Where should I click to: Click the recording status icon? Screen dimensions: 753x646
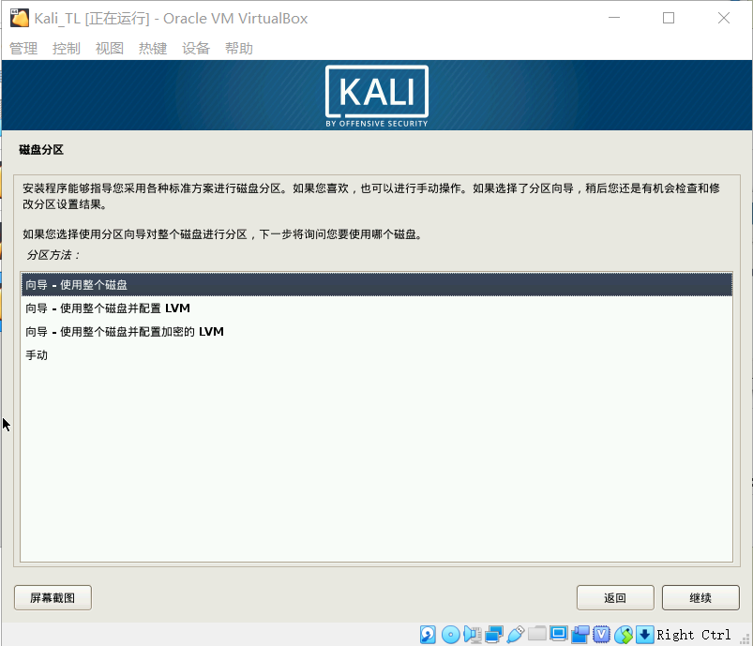[x=580, y=635]
